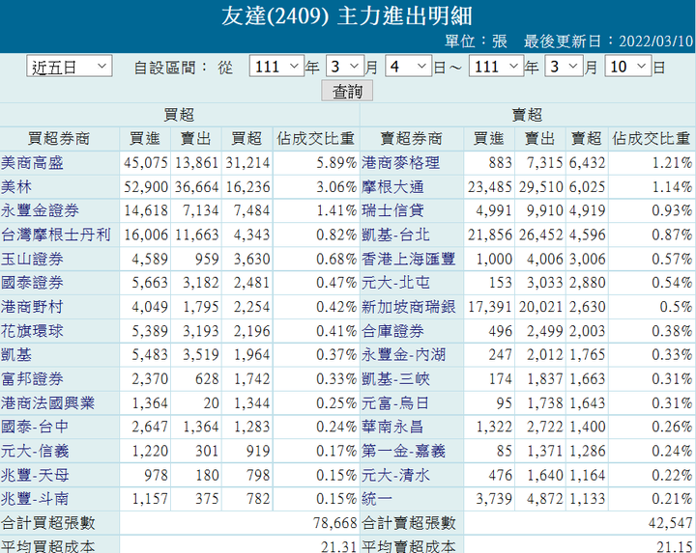The width and height of the screenshot is (696, 553).
Task: Open broker link 統一
Action: point(377,499)
